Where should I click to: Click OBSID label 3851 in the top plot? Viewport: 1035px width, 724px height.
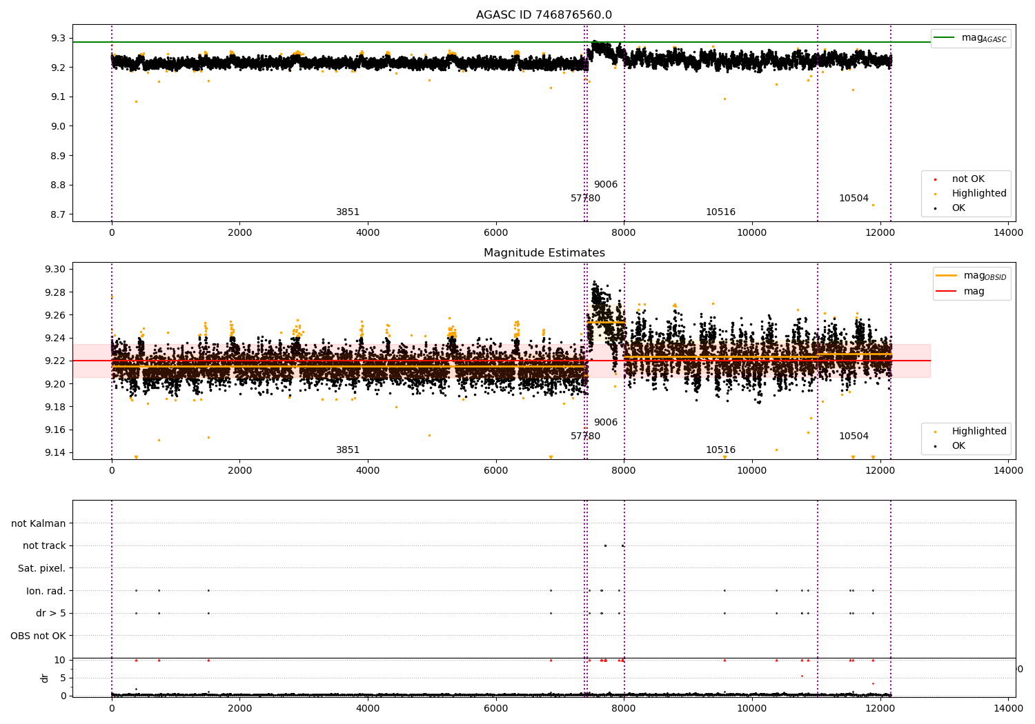click(348, 212)
